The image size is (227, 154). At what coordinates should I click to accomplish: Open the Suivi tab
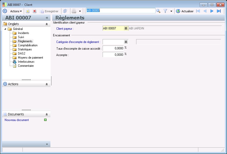(21, 37)
